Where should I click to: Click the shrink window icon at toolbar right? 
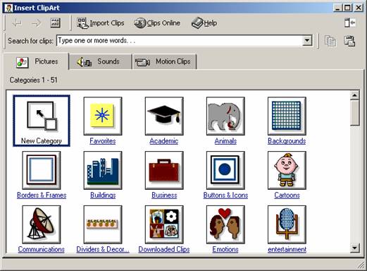tap(350, 23)
